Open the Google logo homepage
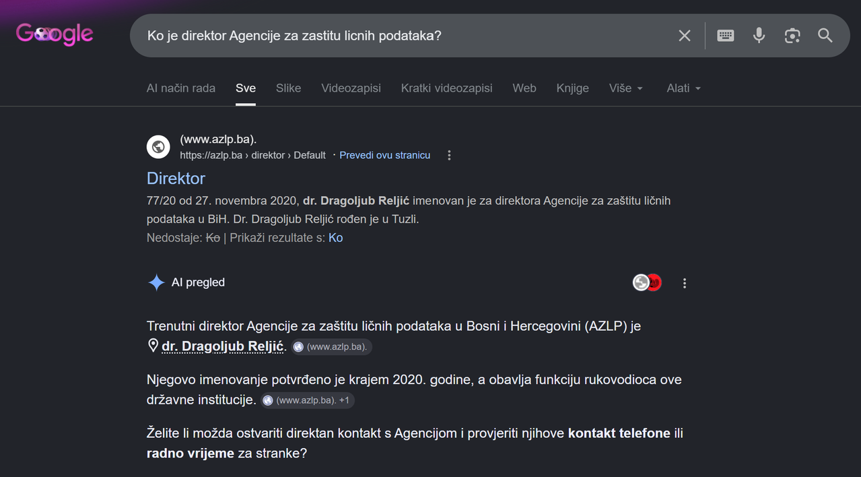Viewport: 861px width, 477px height. point(55,34)
